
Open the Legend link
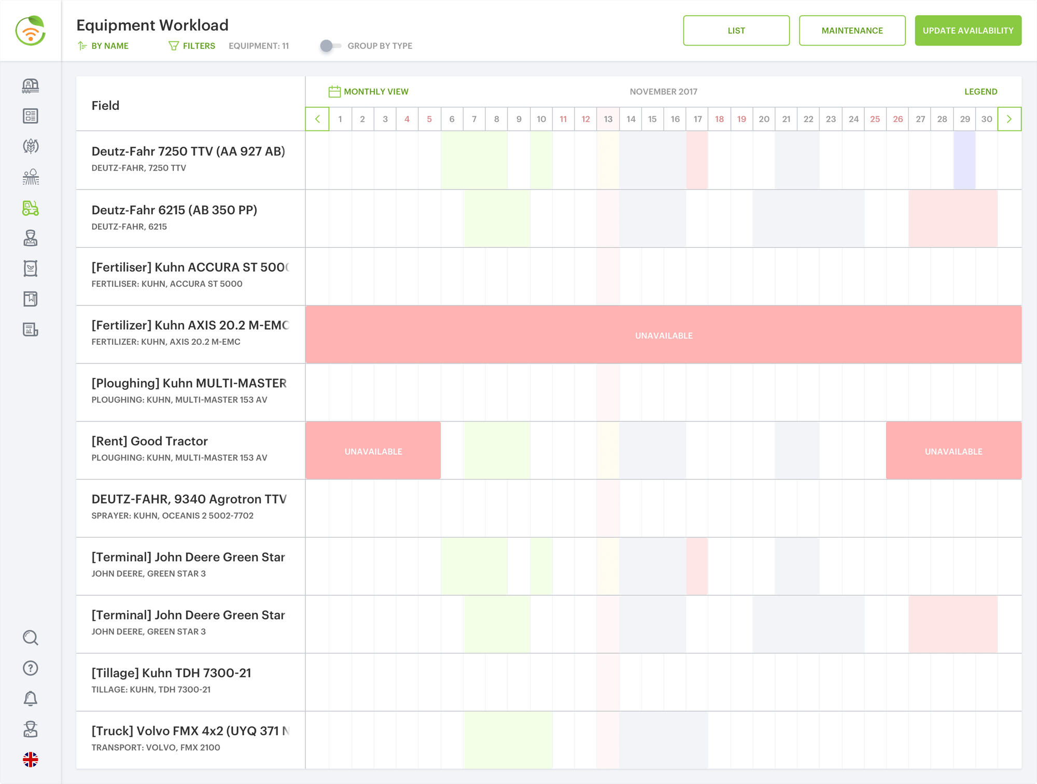980,92
